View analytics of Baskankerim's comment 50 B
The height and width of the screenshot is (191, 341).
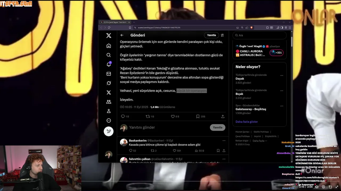pos(200,151)
